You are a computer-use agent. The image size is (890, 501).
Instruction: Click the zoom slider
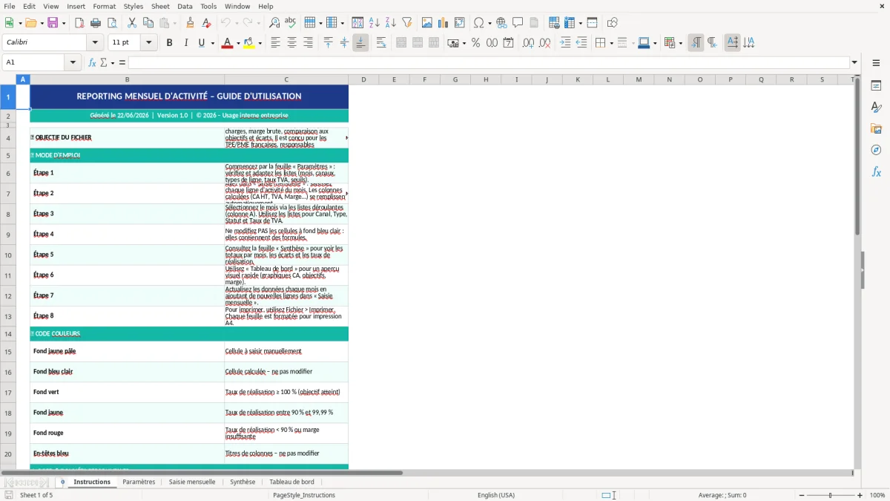[830, 495]
